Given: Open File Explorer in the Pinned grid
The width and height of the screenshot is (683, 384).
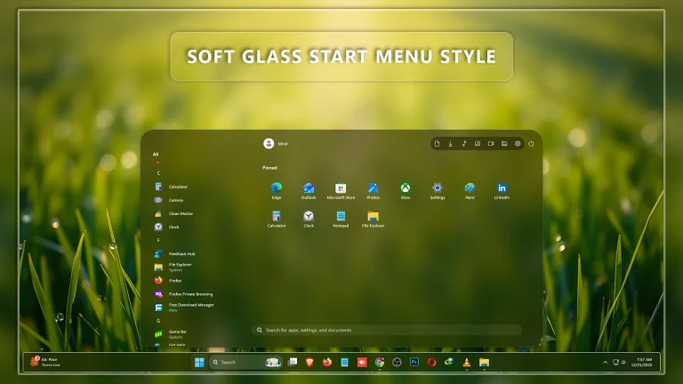Looking at the screenshot, I should tap(373, 219).
